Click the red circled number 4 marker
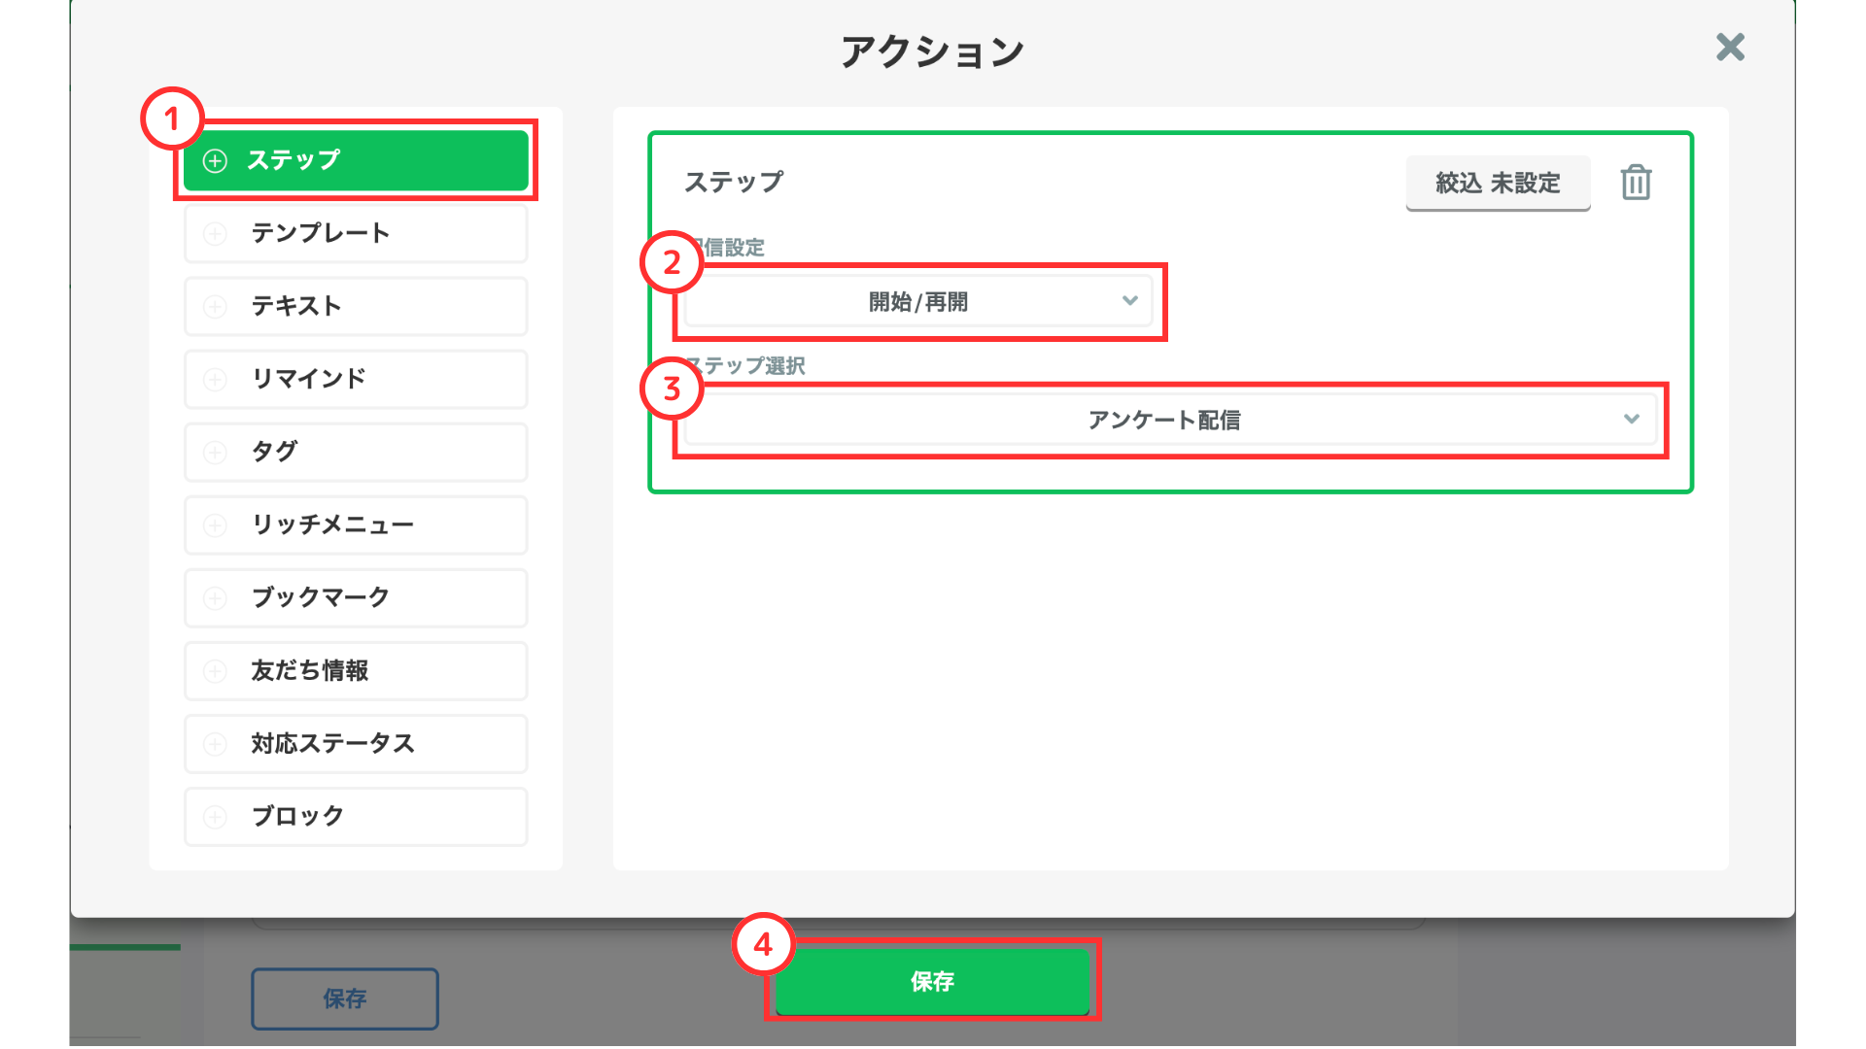This screenshot has width=1866, height=1049. pos(763,944)
